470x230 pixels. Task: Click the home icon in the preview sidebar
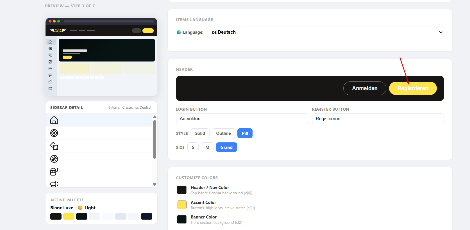click(x=50, y=42)
